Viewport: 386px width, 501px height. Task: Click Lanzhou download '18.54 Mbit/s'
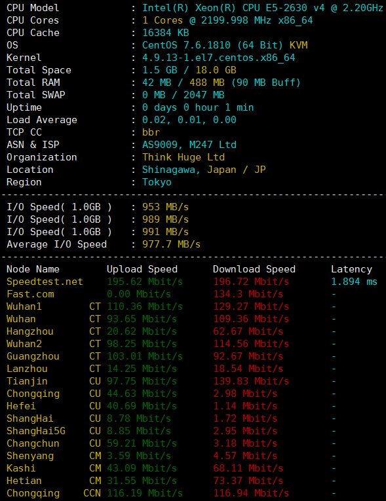click(x=248, y=369)
